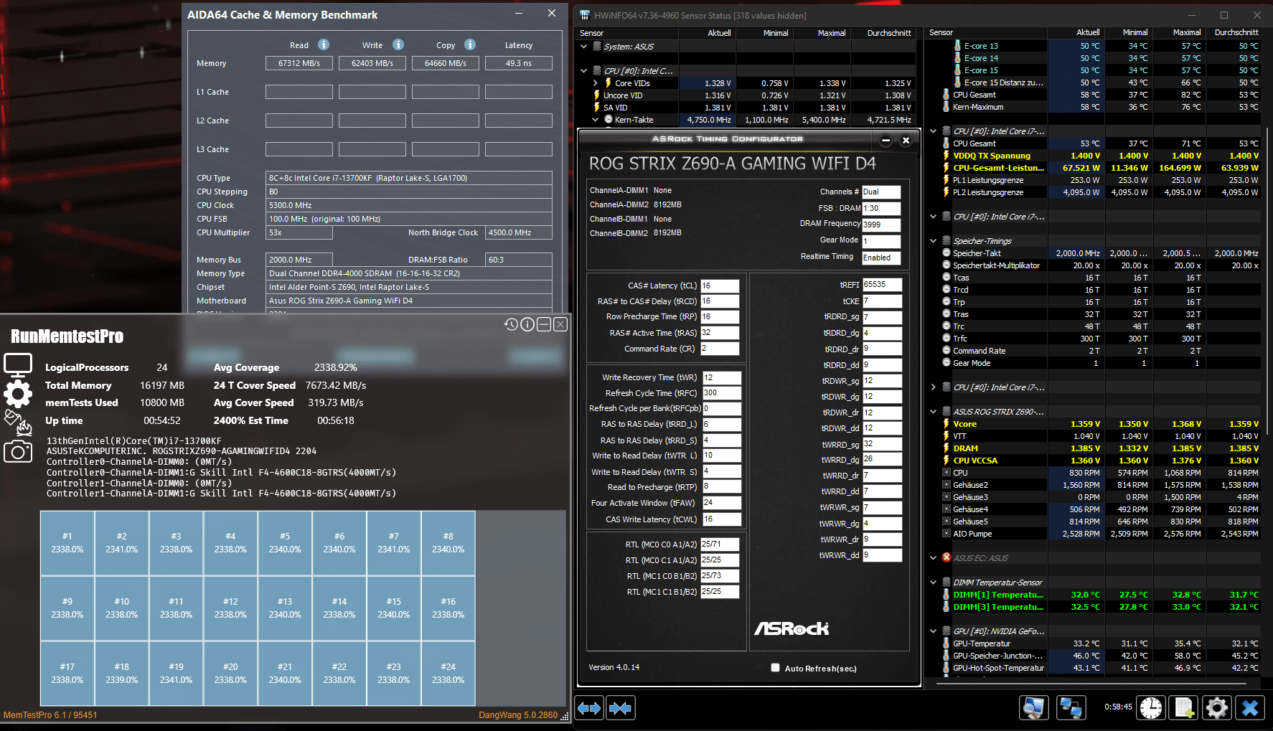The width and height of the screenshot is (1273, 731).
Task: Click the paint bucket and fire icon in RunMemtestPro
Action: 18,423
